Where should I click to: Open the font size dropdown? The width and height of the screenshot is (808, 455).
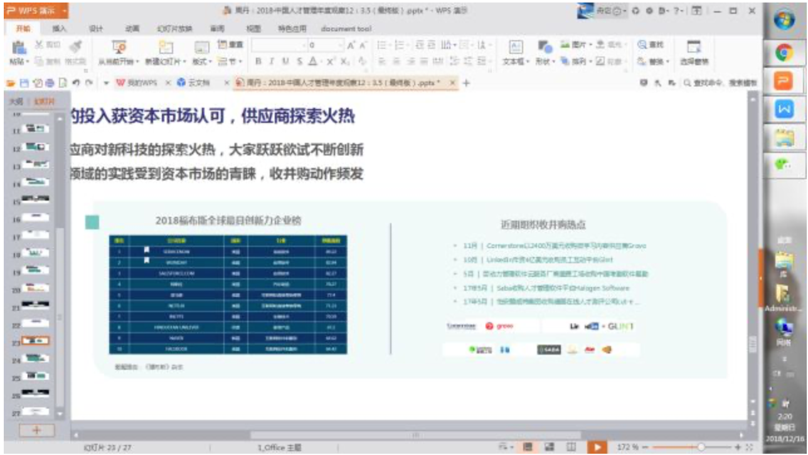[x=341, y=46]
